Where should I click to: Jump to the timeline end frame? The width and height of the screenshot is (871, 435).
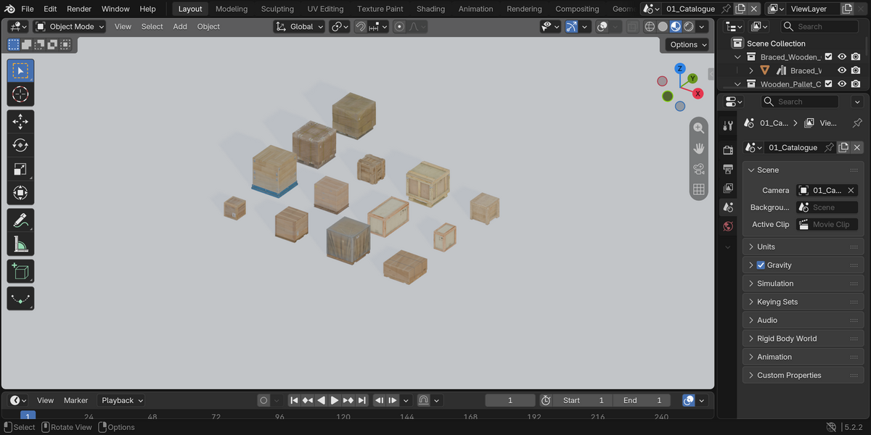tap(361, 400)
